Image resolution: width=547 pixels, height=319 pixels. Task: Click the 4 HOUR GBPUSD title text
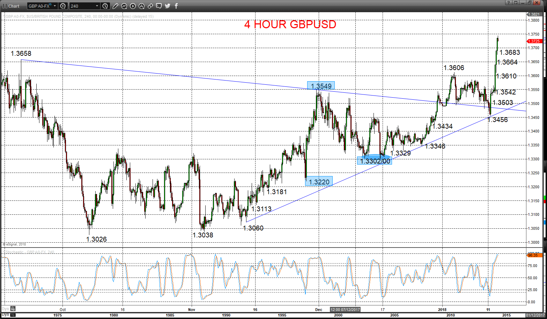click(290, 24)
